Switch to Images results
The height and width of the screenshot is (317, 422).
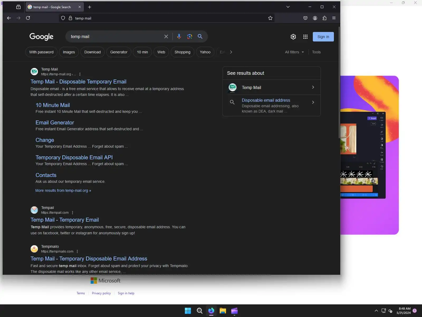[x=69, y=52]
